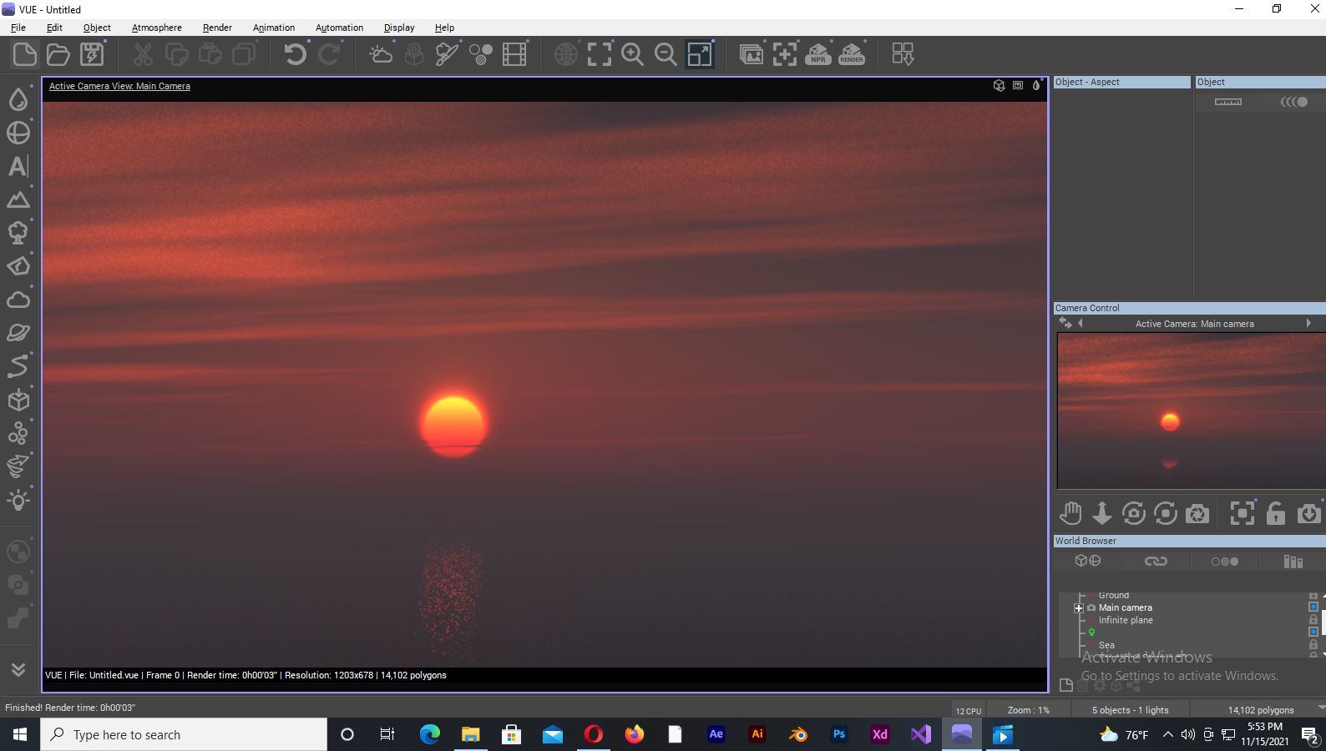Create a spline with S-curve icon

pos(18,366)
